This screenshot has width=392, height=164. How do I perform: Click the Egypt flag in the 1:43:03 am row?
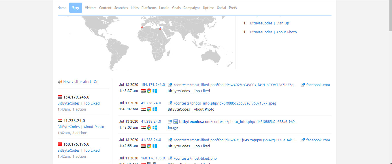[x=143, y=128]
